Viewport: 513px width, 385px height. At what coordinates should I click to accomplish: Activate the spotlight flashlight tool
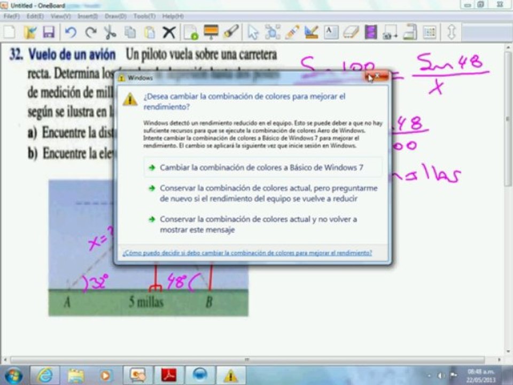231,33
